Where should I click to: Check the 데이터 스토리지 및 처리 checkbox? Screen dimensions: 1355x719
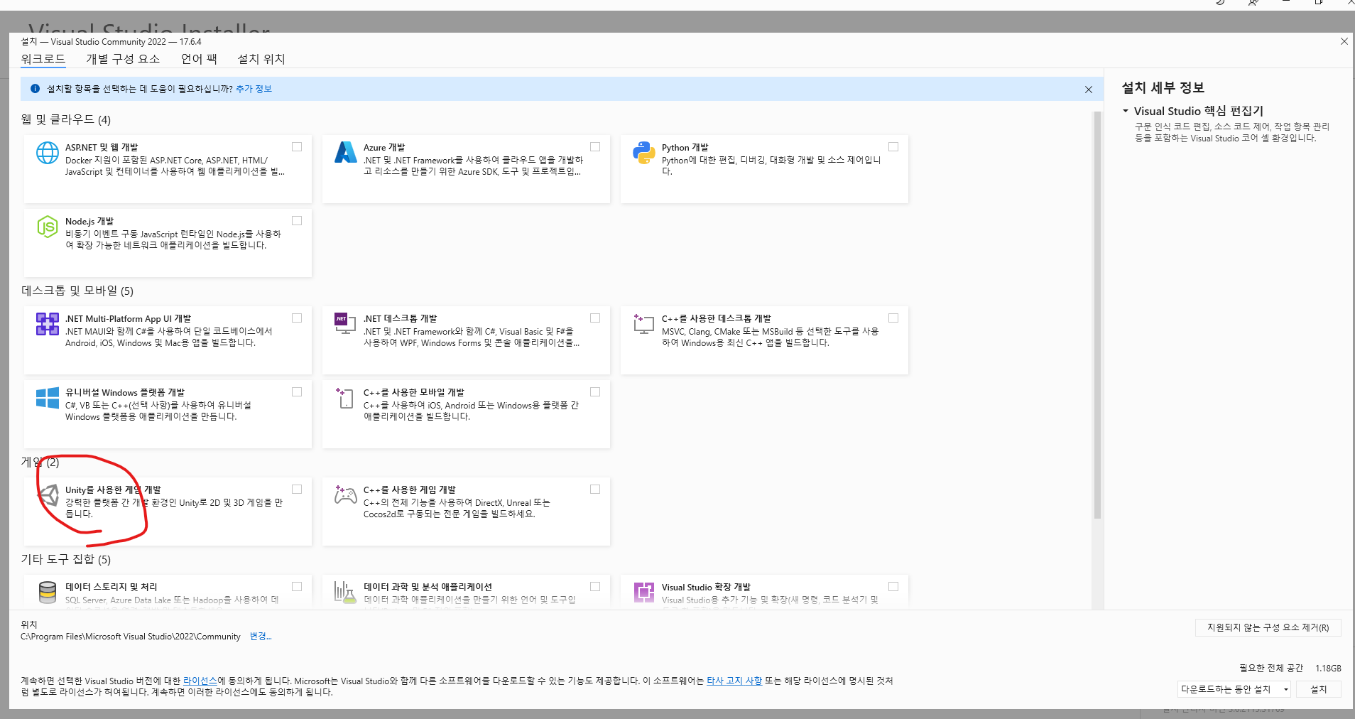[297, 587]
